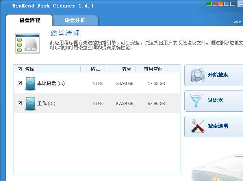Click the 本地磁盘 (C:) drive icon
243x181 pixels.
30,83
